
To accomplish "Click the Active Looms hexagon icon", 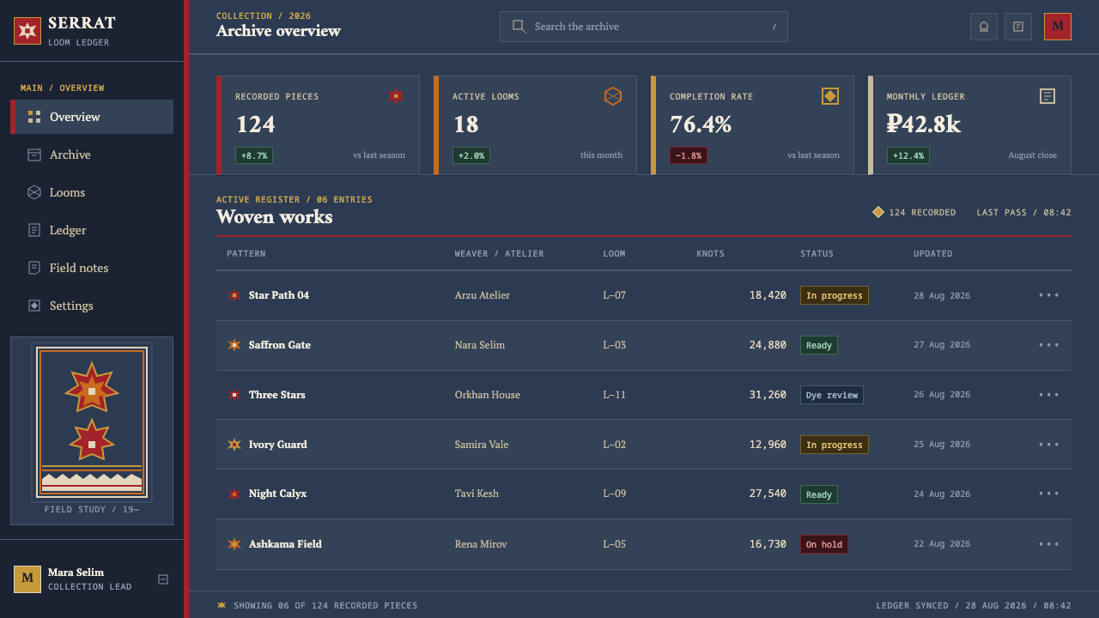I will tap(613, 96).
